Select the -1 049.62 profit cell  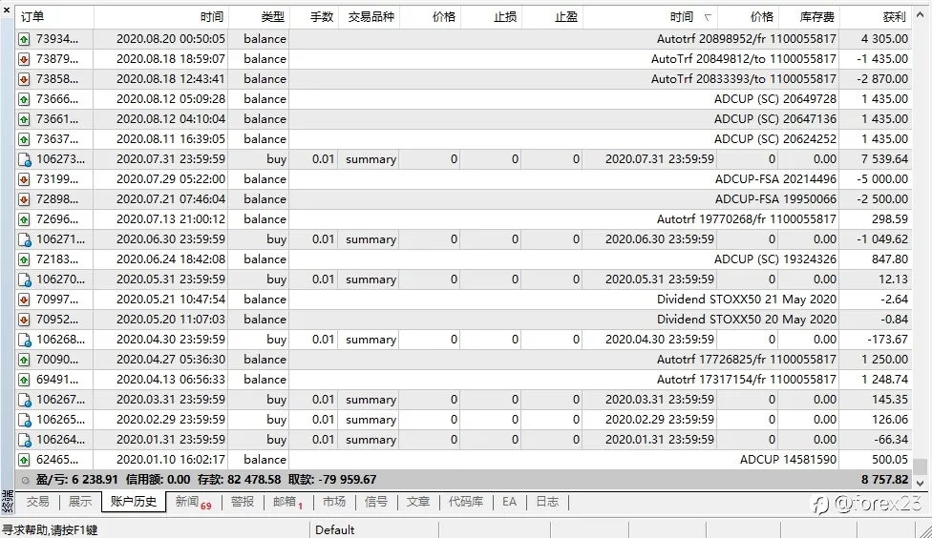[875, 239]
